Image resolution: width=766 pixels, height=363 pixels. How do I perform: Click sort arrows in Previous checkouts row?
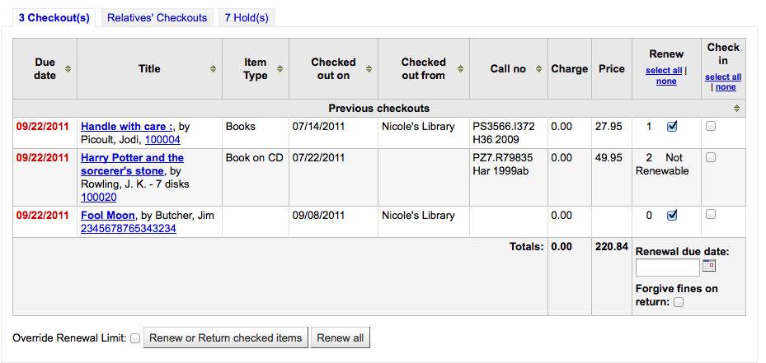(x=736, y=109)
